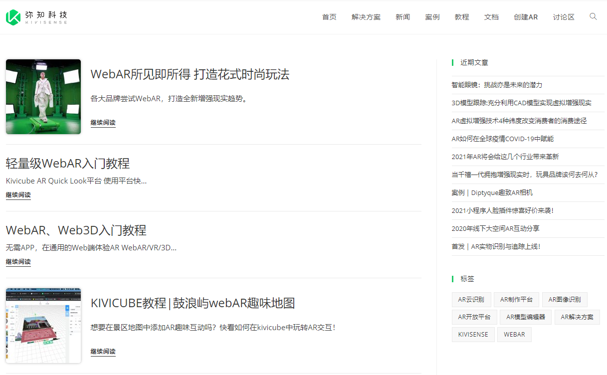Screen dimensions: 607x375
Task: Click the excerpt Kivicube AR Quick Look平台
Action: [x=76, y=181]
